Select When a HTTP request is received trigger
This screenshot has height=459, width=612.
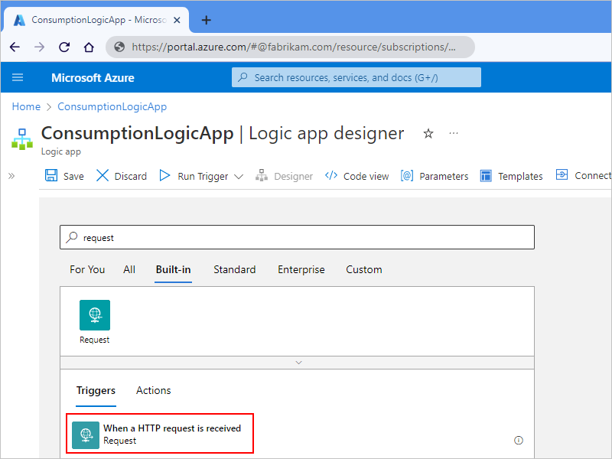coord(160,434)
